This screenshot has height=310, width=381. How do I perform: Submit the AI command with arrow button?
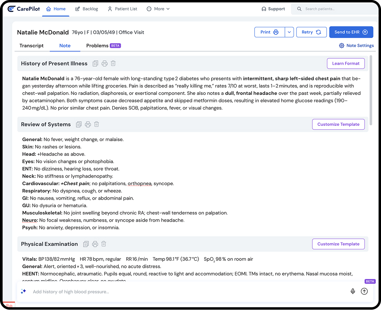coord(364,291)
